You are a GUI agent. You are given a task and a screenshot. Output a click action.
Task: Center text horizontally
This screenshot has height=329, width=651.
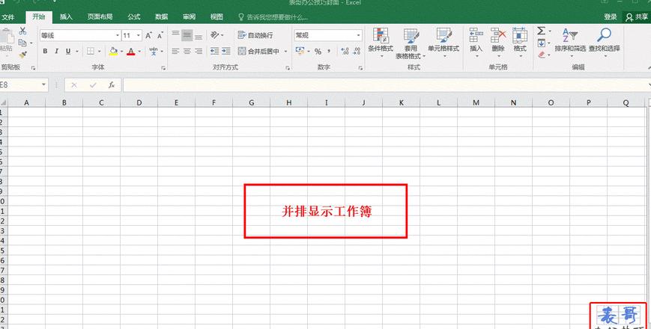click(x=187, y=52)
